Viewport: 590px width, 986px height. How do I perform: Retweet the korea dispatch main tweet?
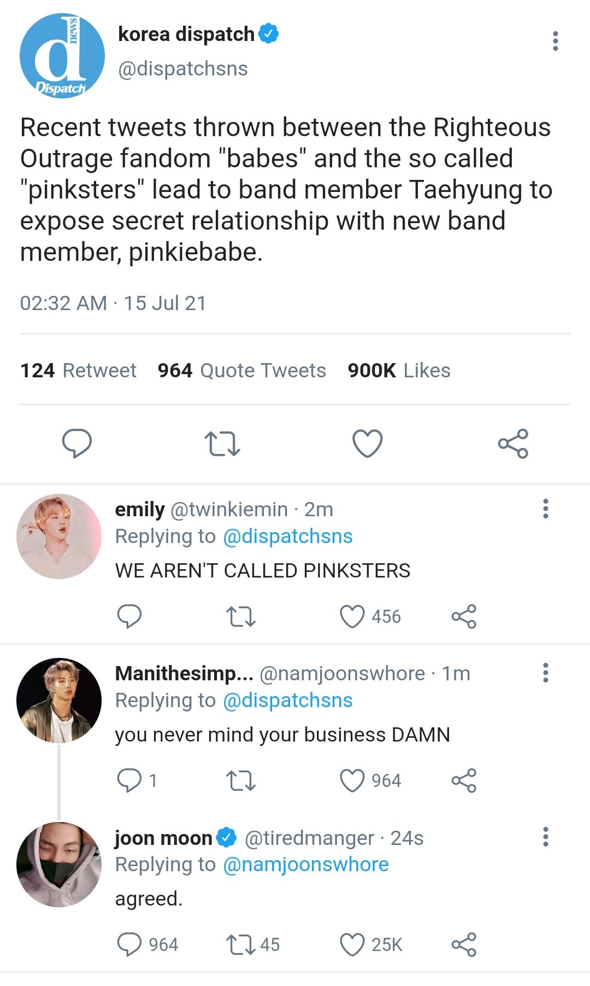tap(222, 444)
